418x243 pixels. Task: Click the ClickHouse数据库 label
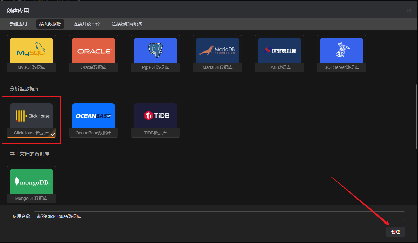pos(31,133)
